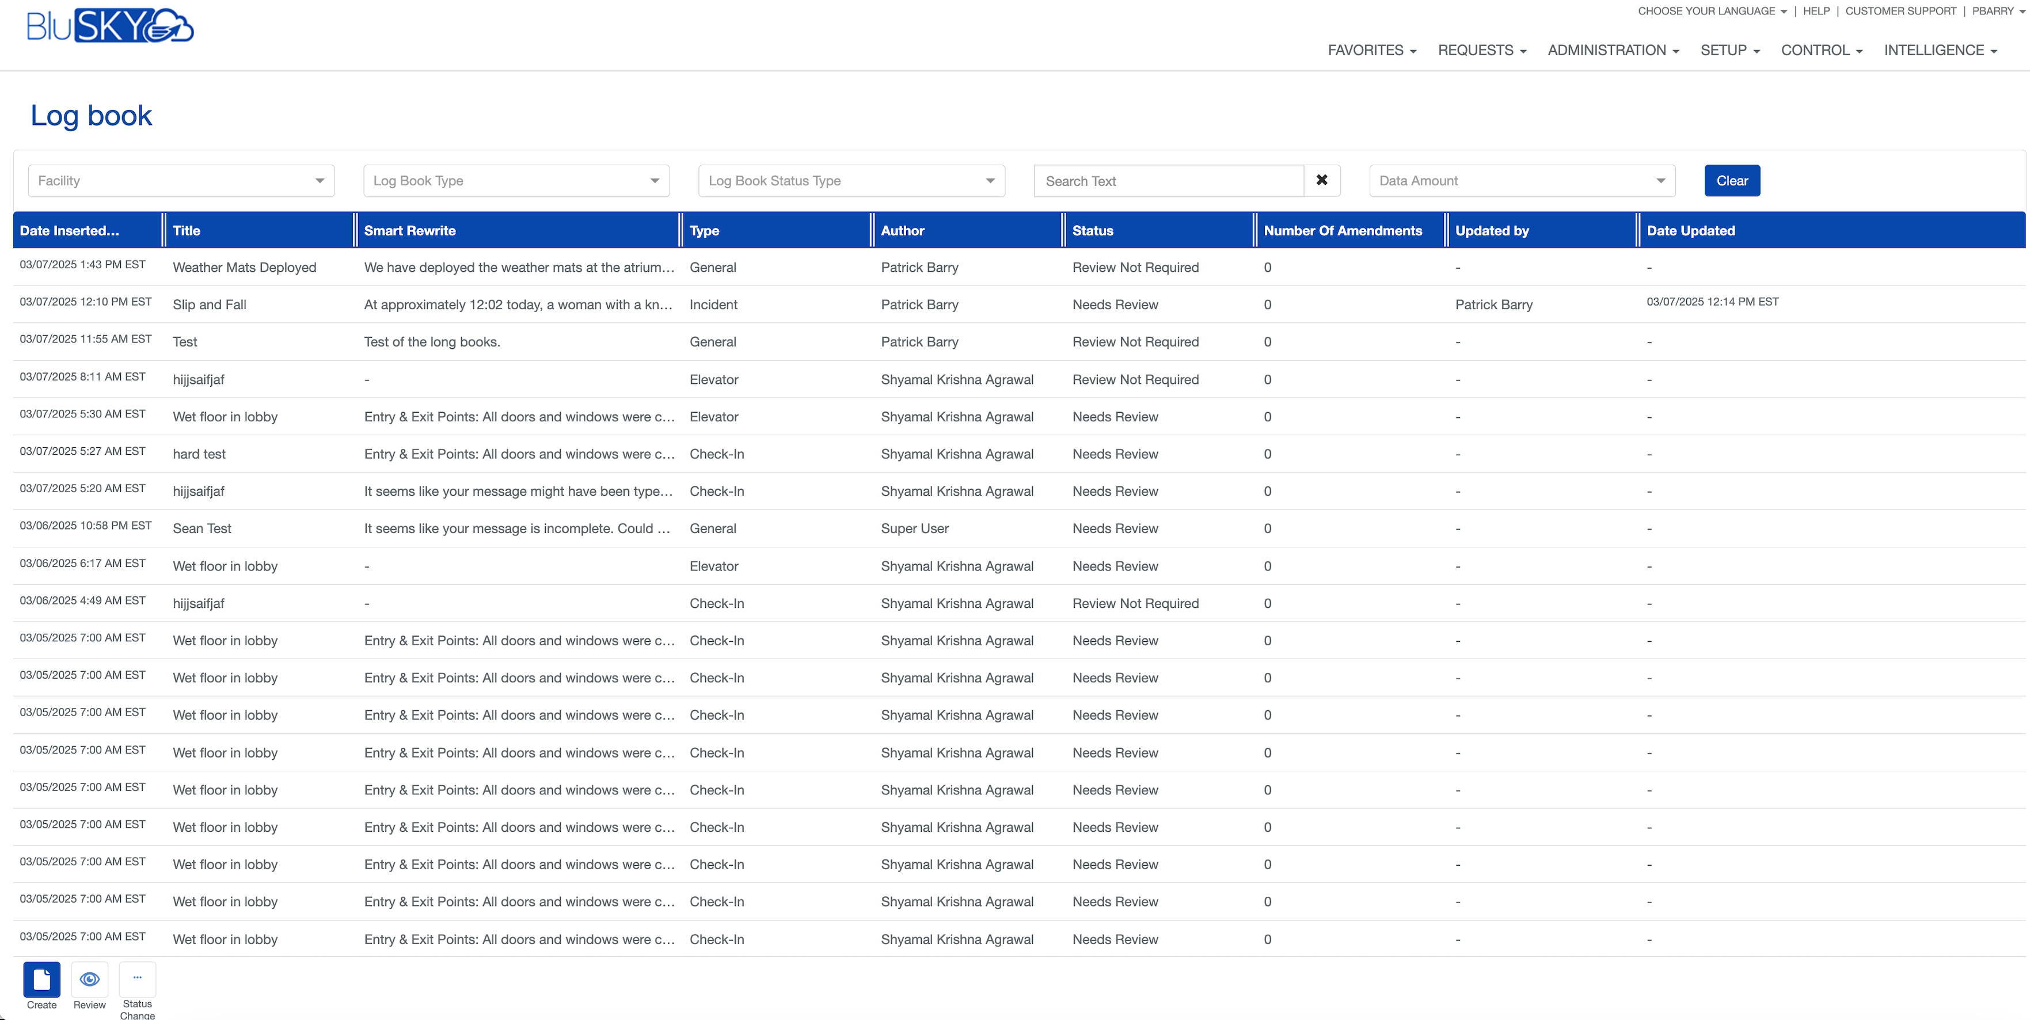Sort by the Status column header

1092,231
